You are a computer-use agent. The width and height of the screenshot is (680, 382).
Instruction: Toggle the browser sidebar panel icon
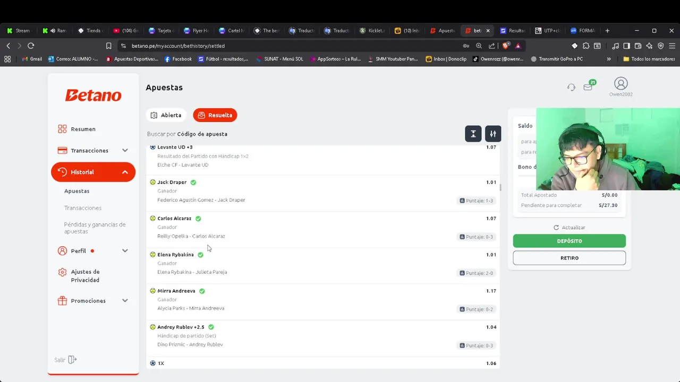click(x=627, y=46)
